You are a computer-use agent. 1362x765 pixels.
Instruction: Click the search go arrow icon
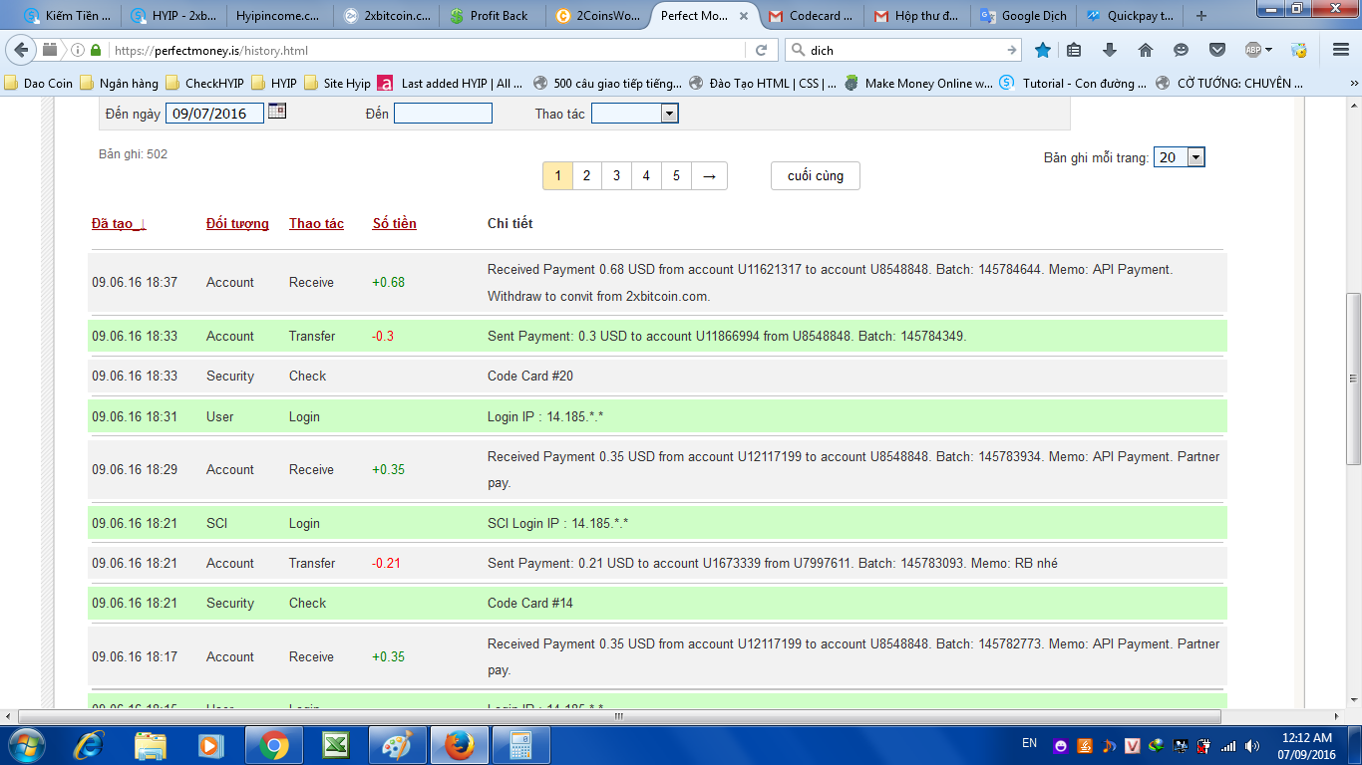click(1012, 50)
